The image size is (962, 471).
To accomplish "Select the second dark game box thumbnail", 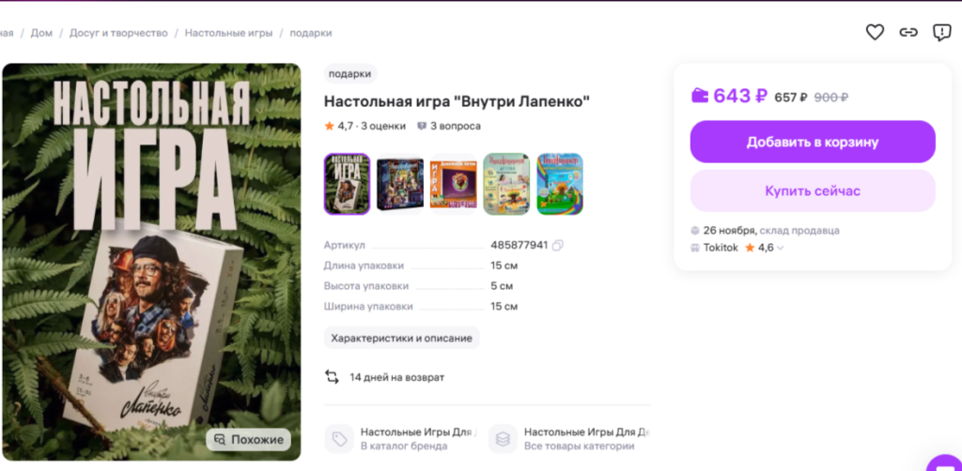I will (400, 185).
